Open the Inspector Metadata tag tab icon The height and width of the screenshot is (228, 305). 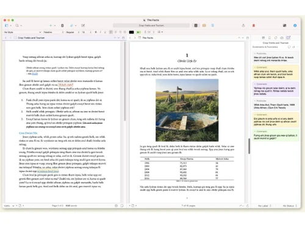tap(276, 38)
